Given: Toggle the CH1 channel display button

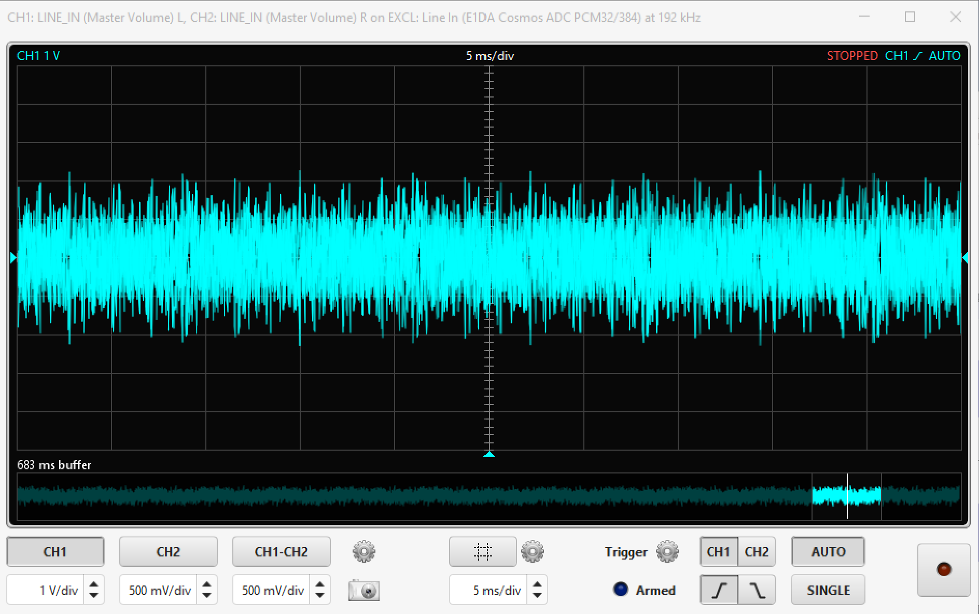Looking at the screenshot, I should click(x=55, y=552).
